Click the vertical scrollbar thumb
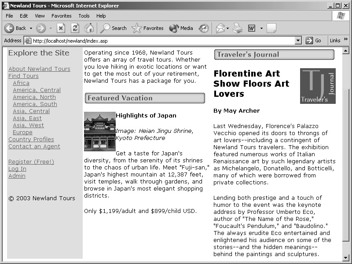352x264 pixels. 345,165
